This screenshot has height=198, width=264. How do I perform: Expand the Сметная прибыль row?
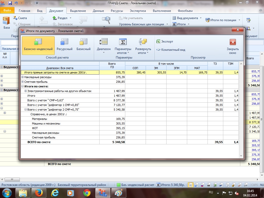(x=22, y=82)
